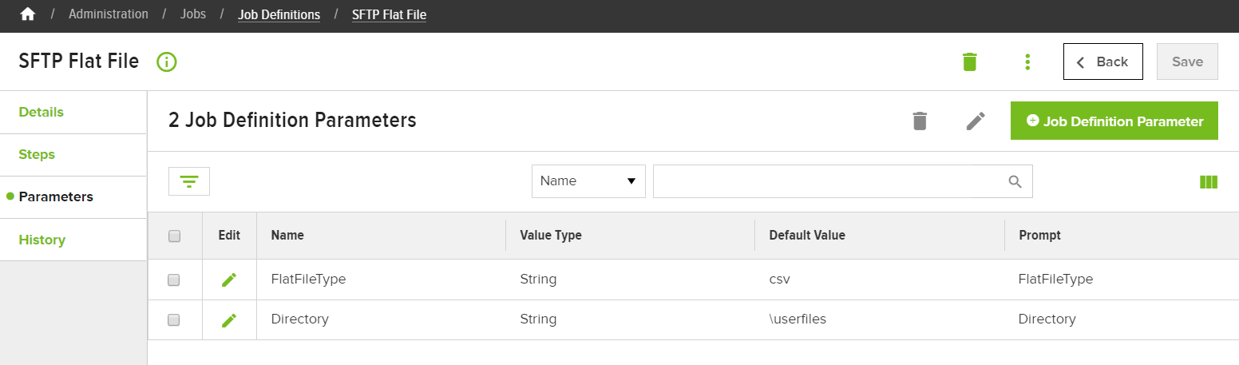This screenshot has width=1239, height=365.
Task: Open the History tab
Action: tap(42, 240)
